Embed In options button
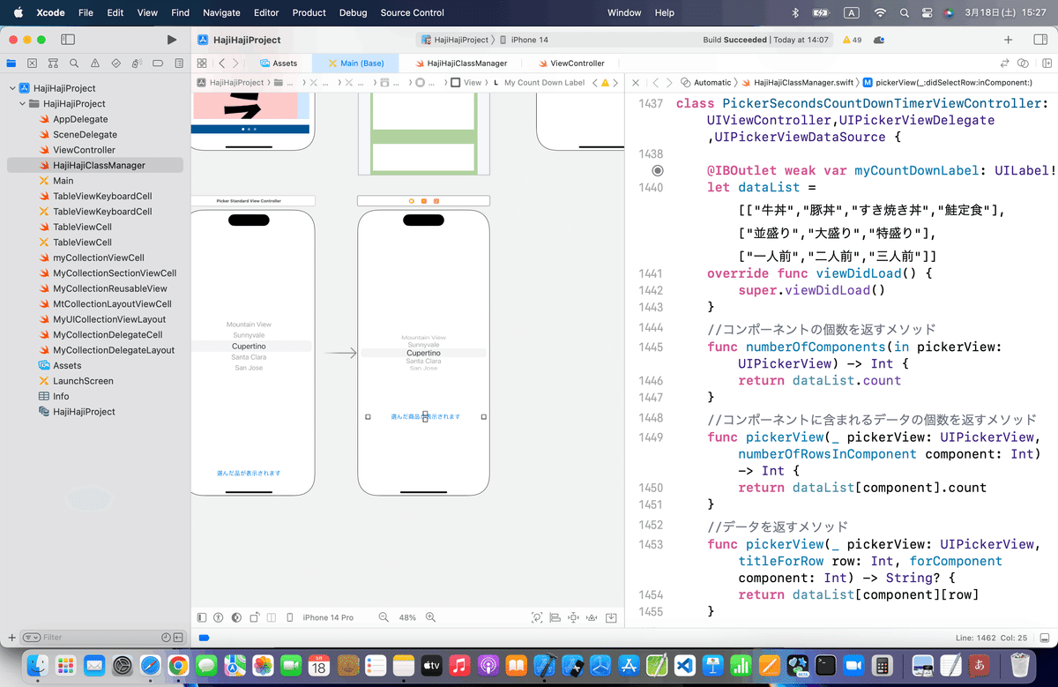1058x687 pixels. click(612, 617)
